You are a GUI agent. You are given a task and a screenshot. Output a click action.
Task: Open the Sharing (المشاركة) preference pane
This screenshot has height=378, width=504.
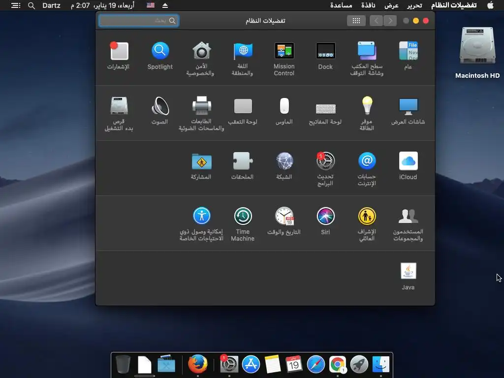pyautogui.click(x=201, y=165)
